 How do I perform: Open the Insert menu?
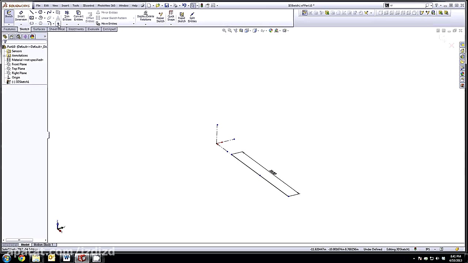click(65, 5)
